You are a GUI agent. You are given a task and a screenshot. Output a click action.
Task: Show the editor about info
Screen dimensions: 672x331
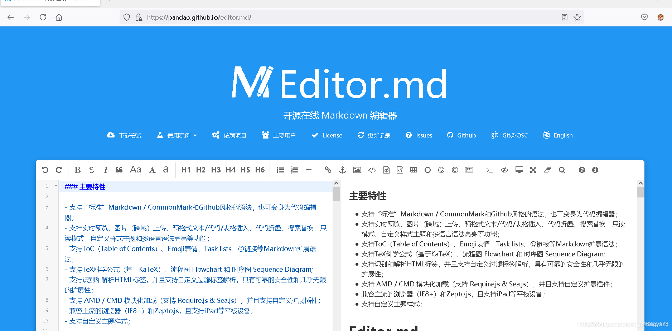coord(595,170)
